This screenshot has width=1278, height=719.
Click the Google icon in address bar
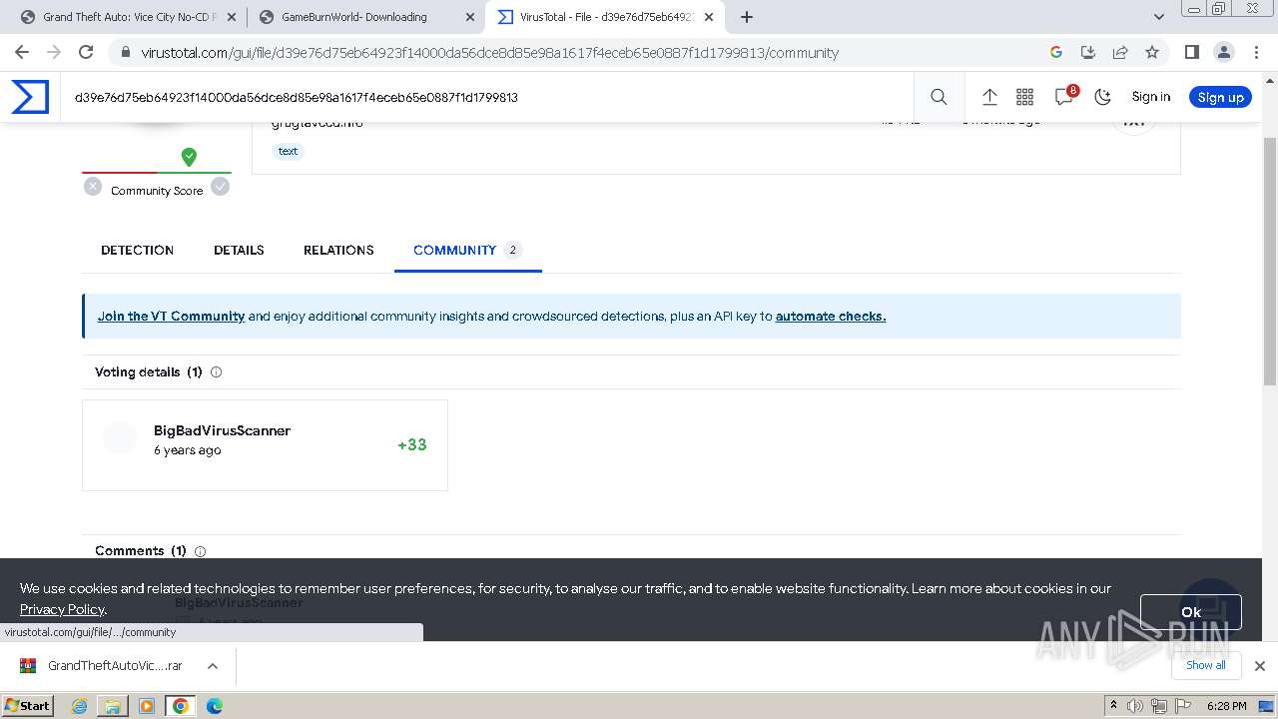point(1056,52)
